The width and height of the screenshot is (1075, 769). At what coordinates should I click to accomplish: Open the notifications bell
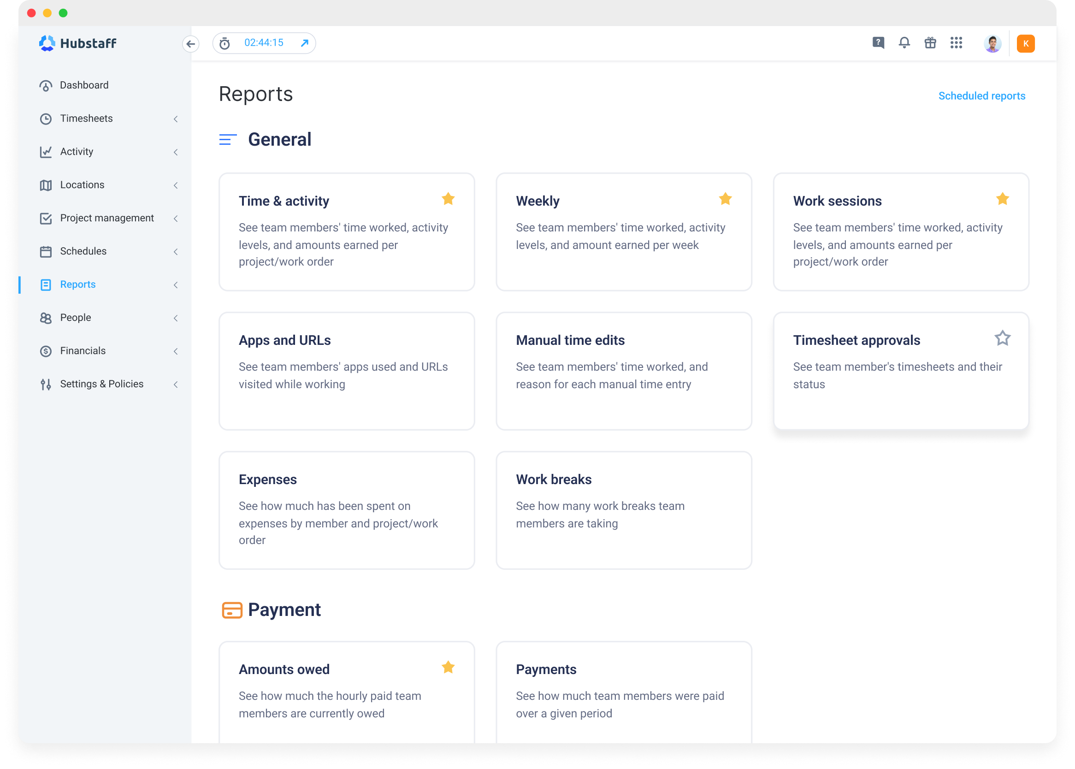(x=904, y=43)
